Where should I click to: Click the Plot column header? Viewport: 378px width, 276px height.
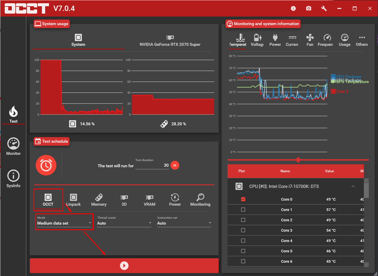242,171
